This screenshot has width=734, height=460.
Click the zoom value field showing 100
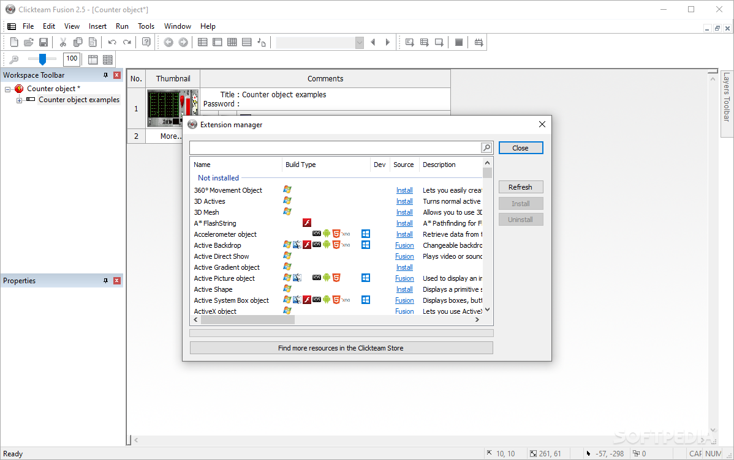click(72, 59)
